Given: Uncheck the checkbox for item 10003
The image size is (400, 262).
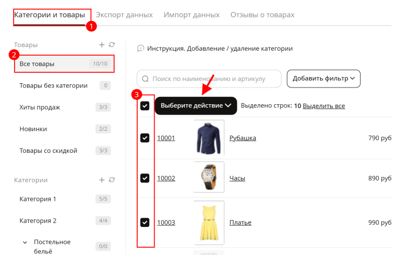Looking at the screenshot, I should coord(145,222).
